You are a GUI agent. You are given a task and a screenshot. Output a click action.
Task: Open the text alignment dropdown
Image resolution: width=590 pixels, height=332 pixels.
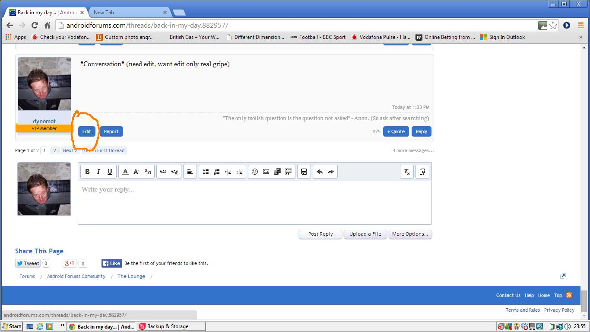point(190,172)
